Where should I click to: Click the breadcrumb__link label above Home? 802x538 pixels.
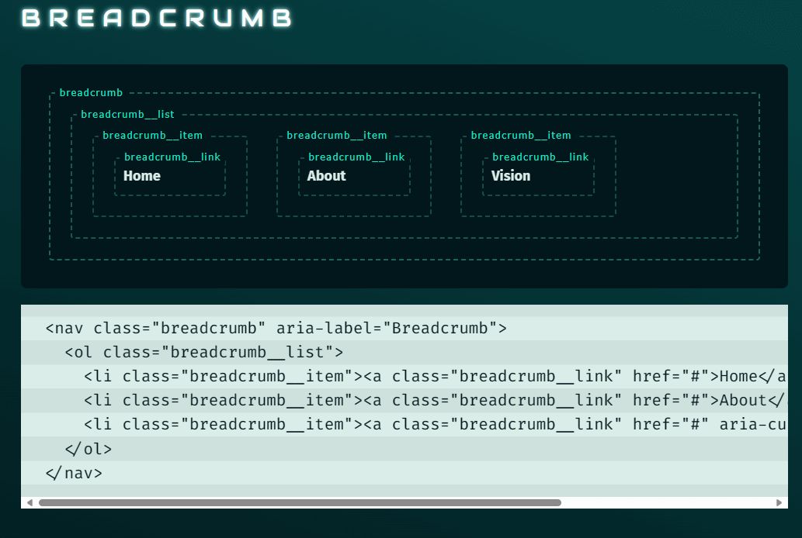pyautogui.click(x=172, y=157)
